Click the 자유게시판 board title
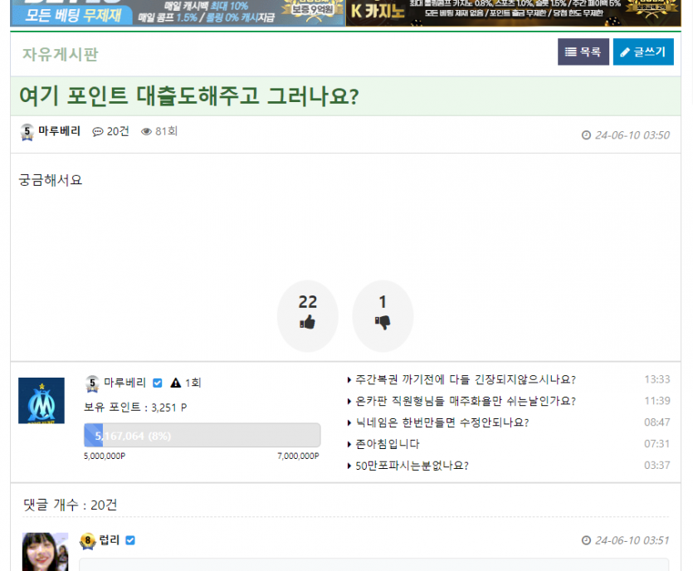The height and width of the screenshot is (571, 693). [60, 54]
